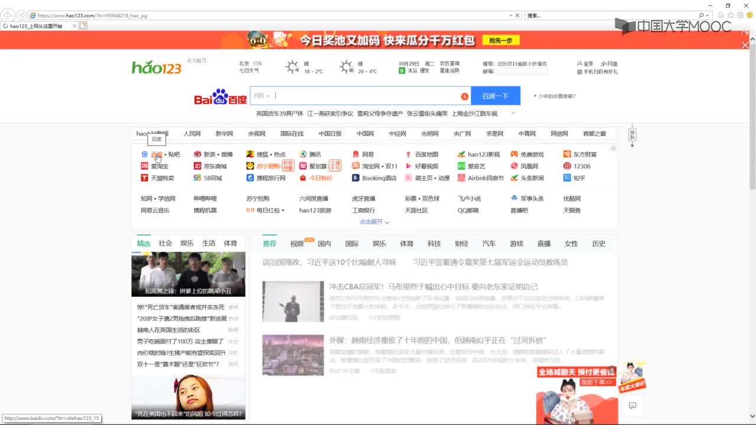The height and width of the screenshot is (425, 756).
Task: Open the 登录 login link
Action: coord(585,64)
